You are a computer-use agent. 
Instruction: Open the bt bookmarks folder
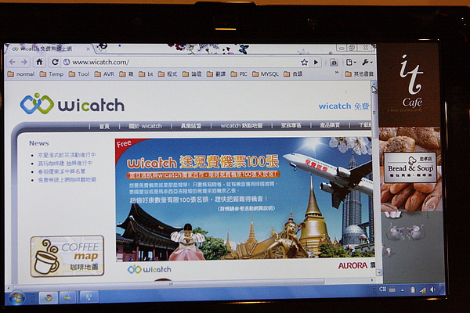146,74
